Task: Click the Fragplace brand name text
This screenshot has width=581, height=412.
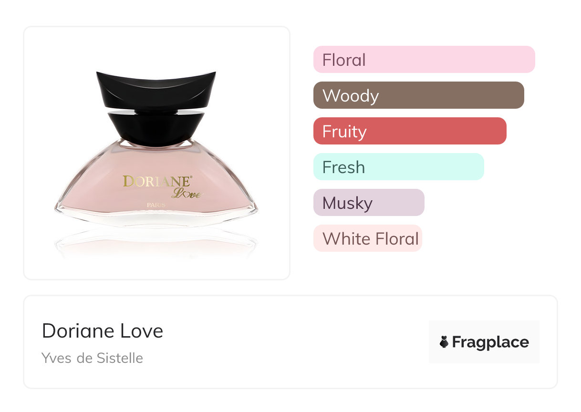Action: pos(490,342)
